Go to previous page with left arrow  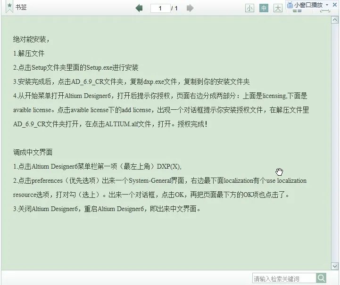139,8
